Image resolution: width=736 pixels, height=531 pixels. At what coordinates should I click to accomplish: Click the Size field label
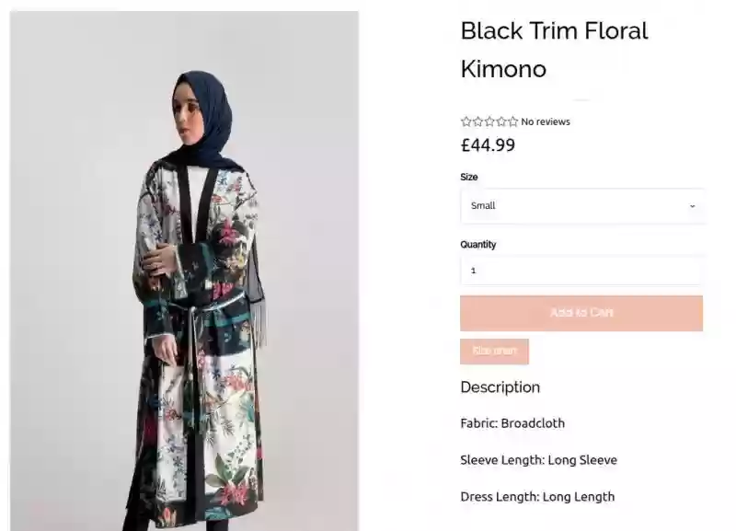469,177
